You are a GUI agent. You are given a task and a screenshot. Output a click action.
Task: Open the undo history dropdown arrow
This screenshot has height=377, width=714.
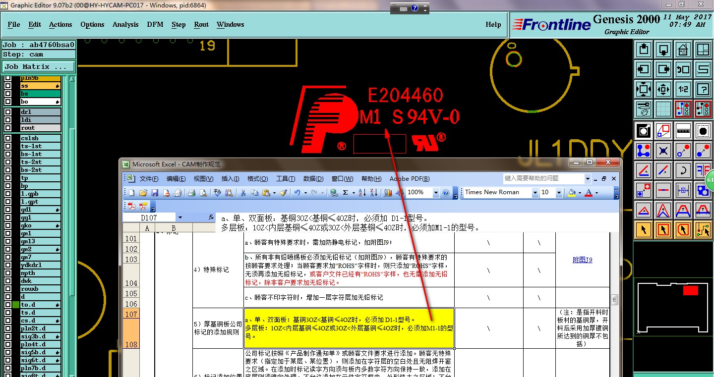click(x=305, y=193)
